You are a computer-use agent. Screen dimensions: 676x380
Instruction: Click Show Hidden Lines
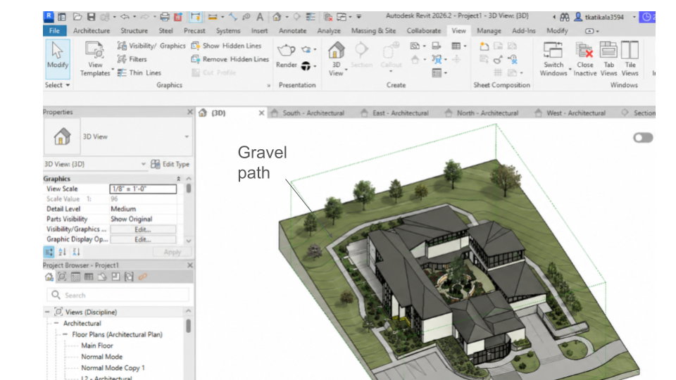click(226, 46)
